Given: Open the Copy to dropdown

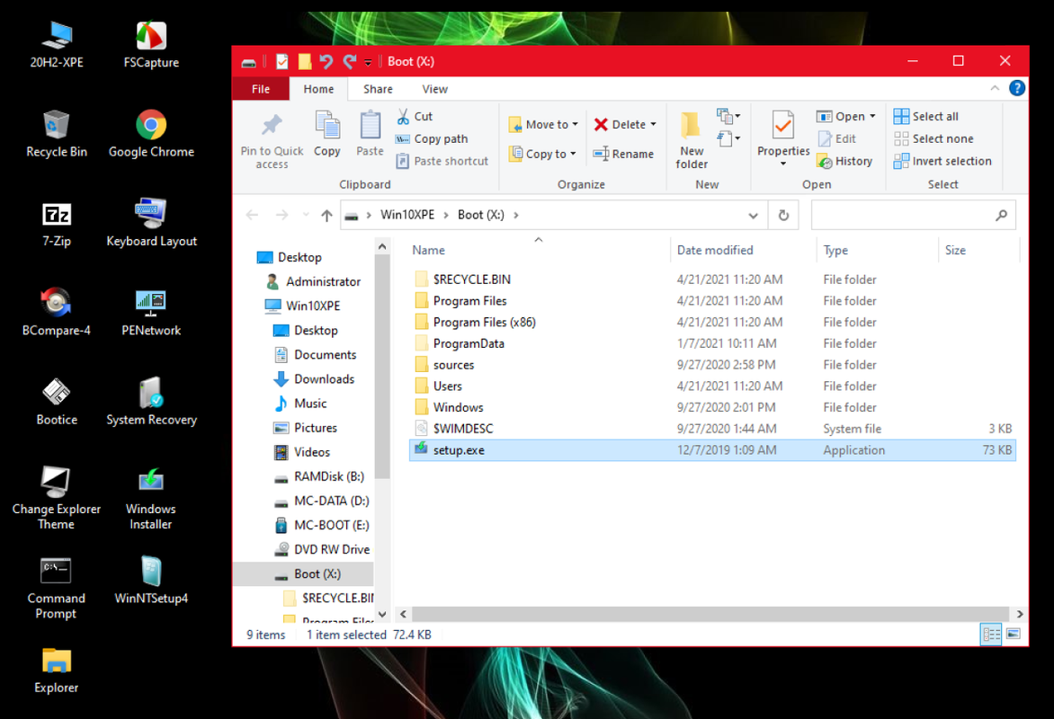Looking at the screenshot, I should coord(542,154).
